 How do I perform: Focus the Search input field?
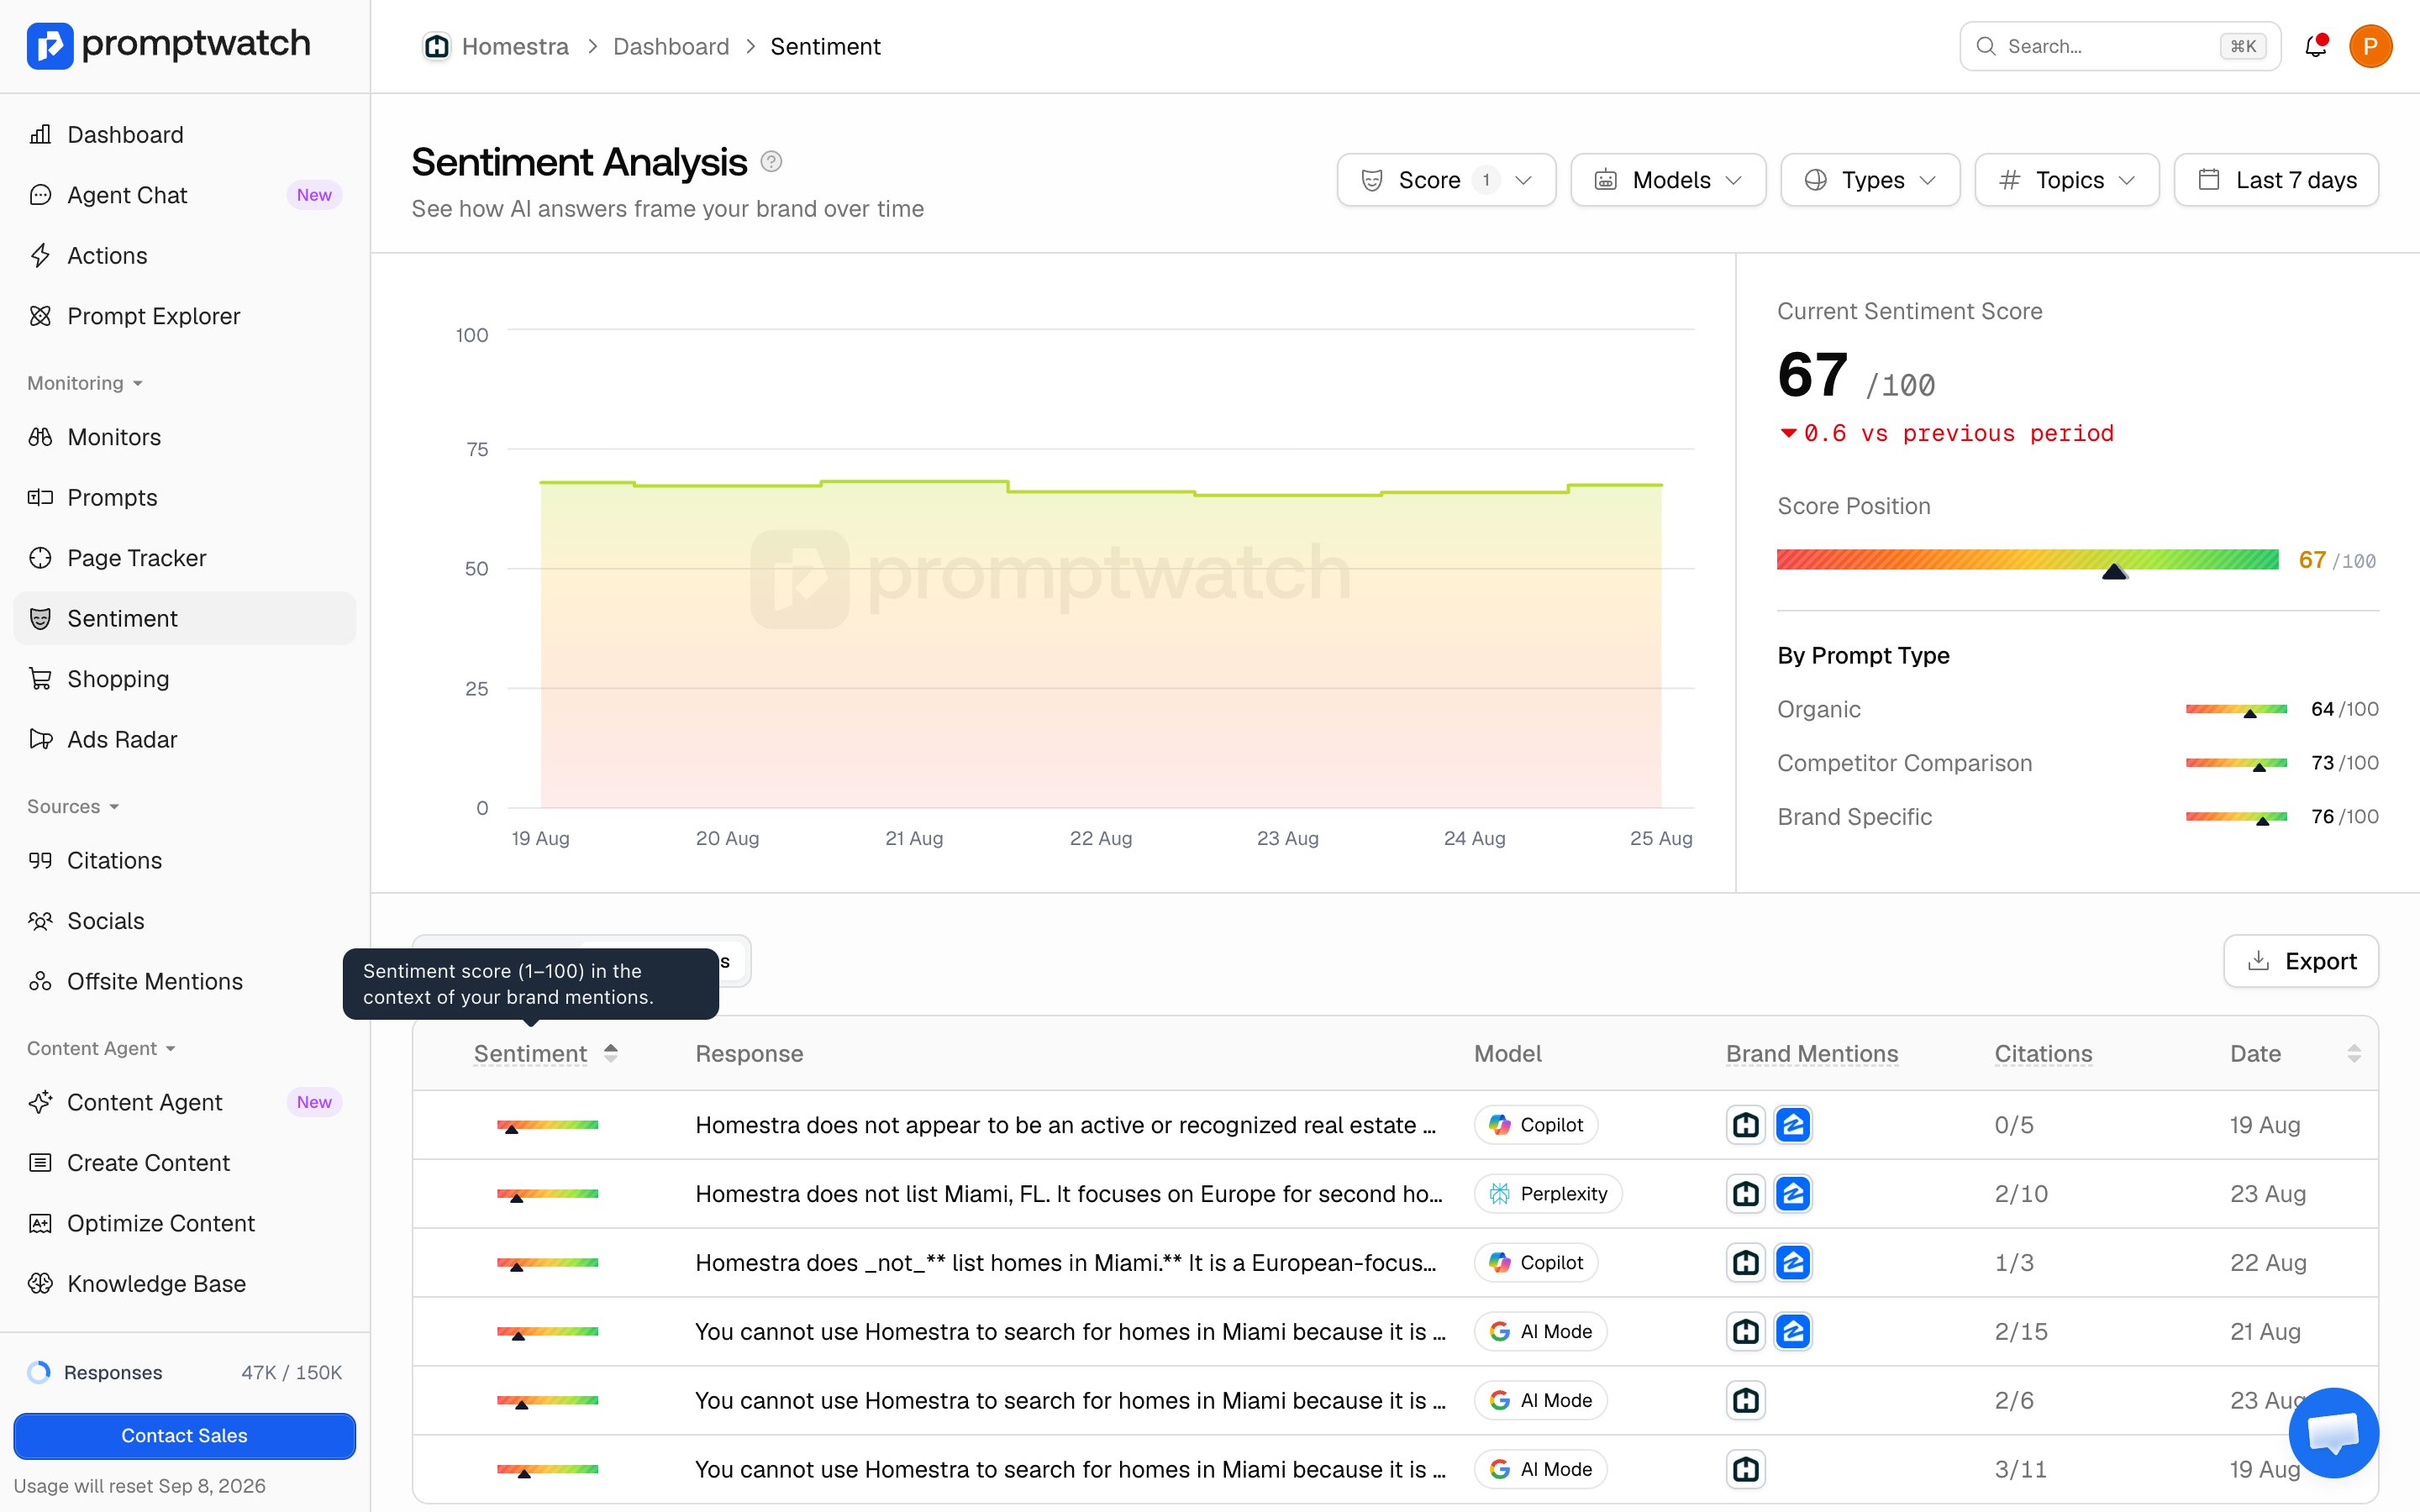click(x=2120, y=46)
